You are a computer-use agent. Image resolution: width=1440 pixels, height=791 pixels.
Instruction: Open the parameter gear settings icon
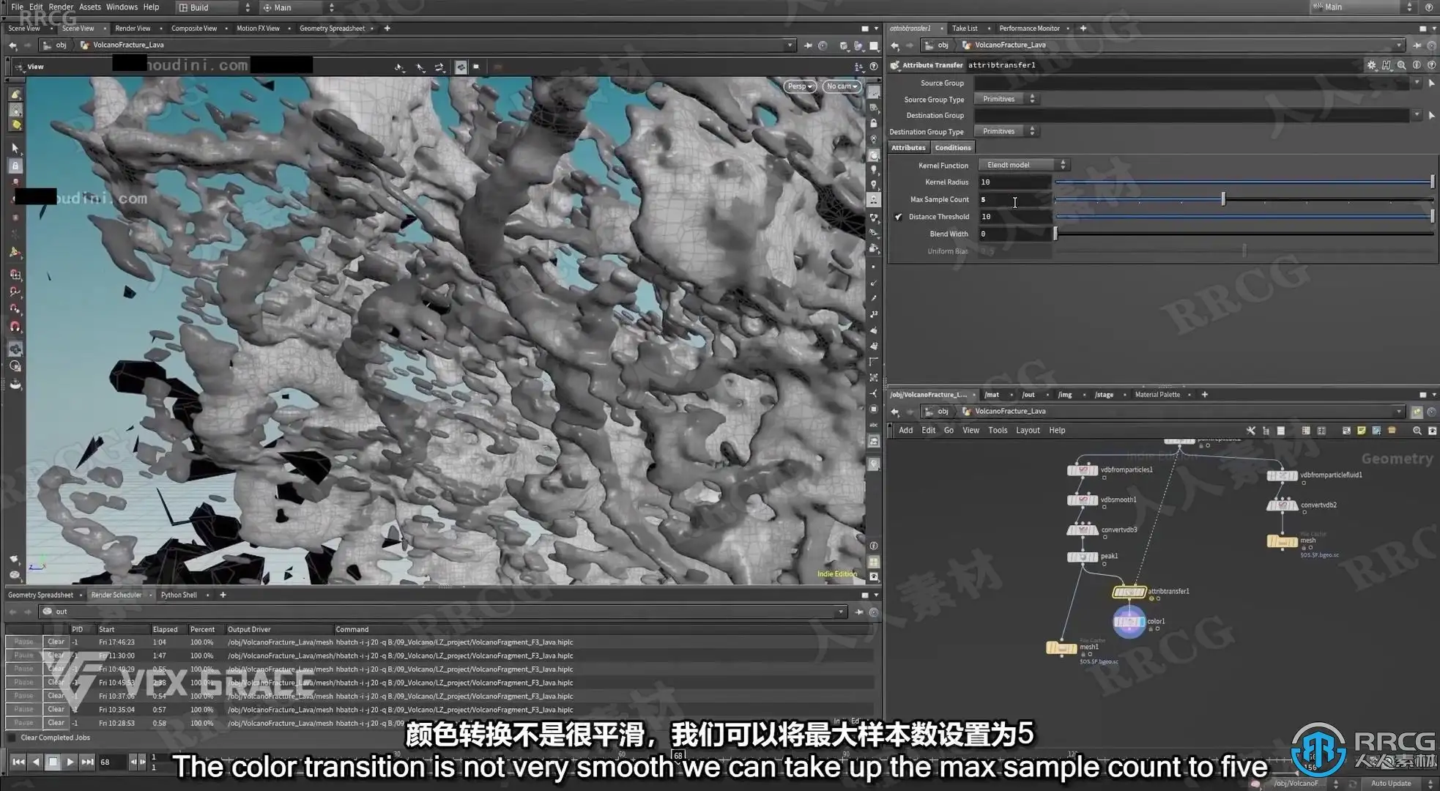[1371, 65]
